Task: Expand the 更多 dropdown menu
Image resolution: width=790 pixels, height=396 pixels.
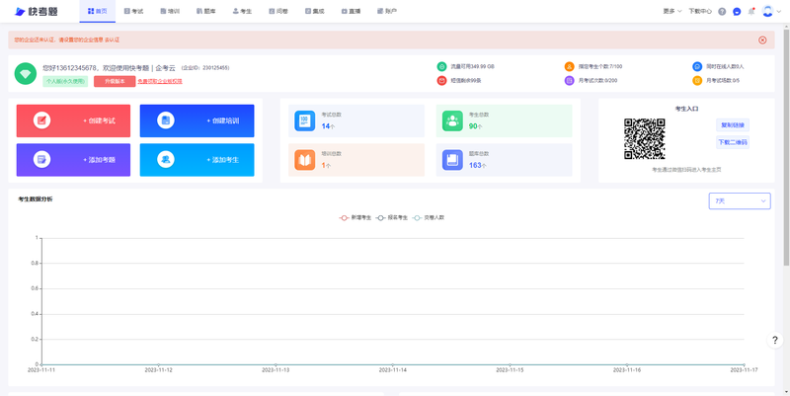Action: click(x=672, y=11)
